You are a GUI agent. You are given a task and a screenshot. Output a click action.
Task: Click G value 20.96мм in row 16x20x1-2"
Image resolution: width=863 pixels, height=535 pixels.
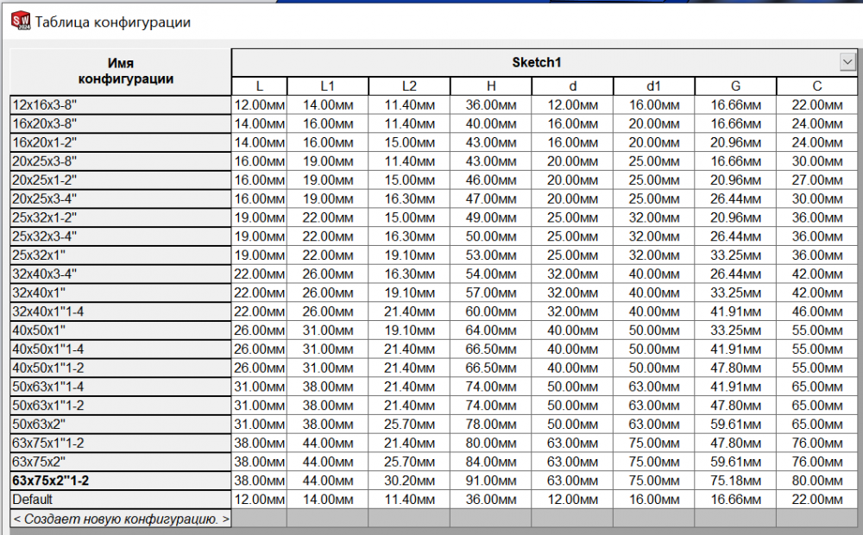coord(735,142)
